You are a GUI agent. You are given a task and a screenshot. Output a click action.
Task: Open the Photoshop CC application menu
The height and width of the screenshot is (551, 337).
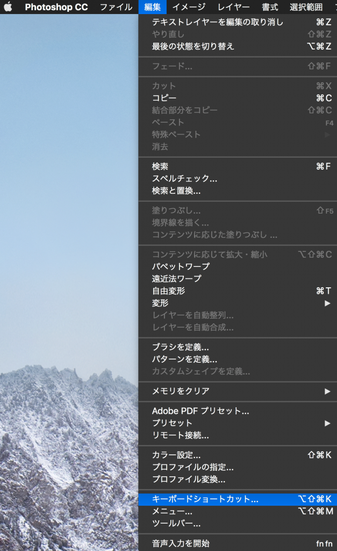click(56, 7)
